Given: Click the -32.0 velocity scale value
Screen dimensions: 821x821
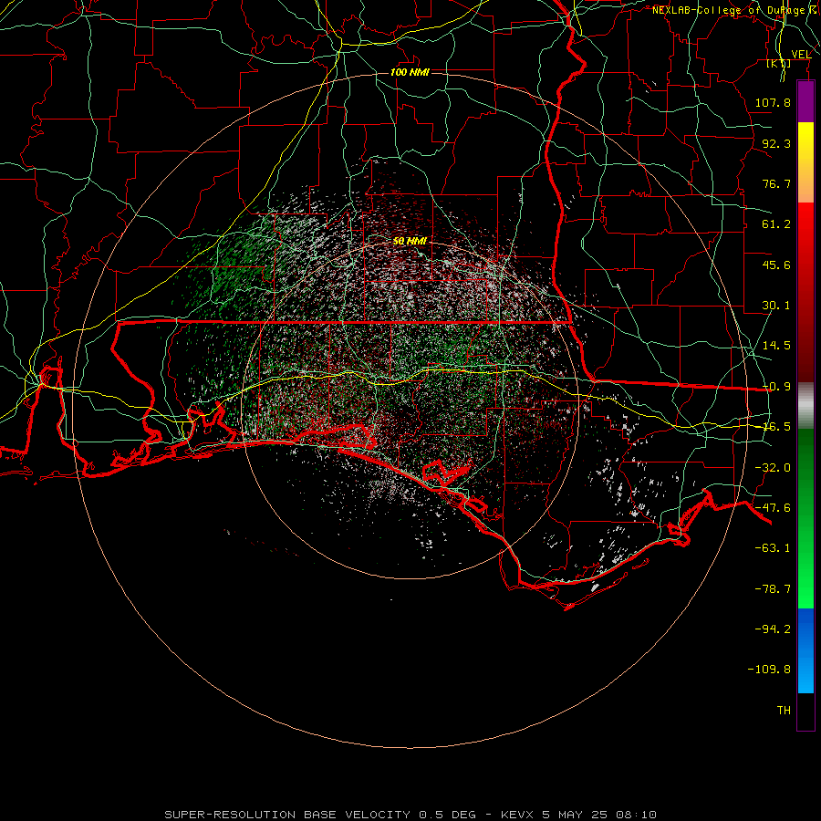Looking at the screenshot, I should 773,468.
